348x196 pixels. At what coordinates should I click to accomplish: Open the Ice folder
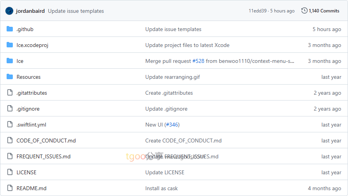coord(20,61)
